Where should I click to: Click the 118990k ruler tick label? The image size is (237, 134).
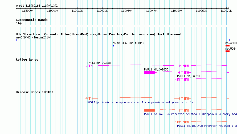[28, 11]
